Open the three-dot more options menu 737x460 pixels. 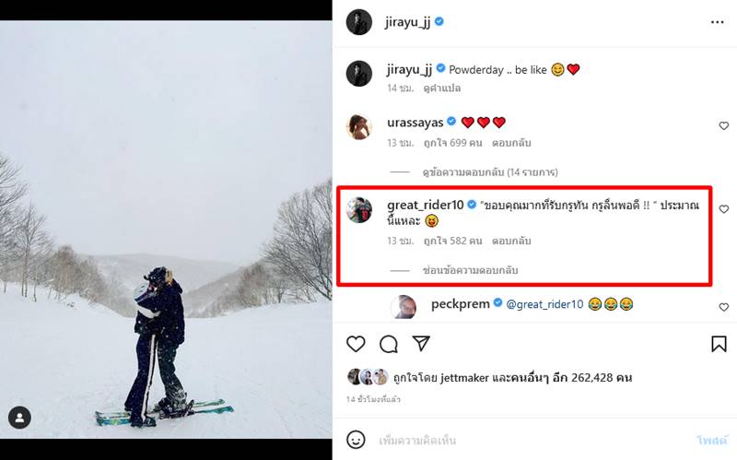click(718, 21)
